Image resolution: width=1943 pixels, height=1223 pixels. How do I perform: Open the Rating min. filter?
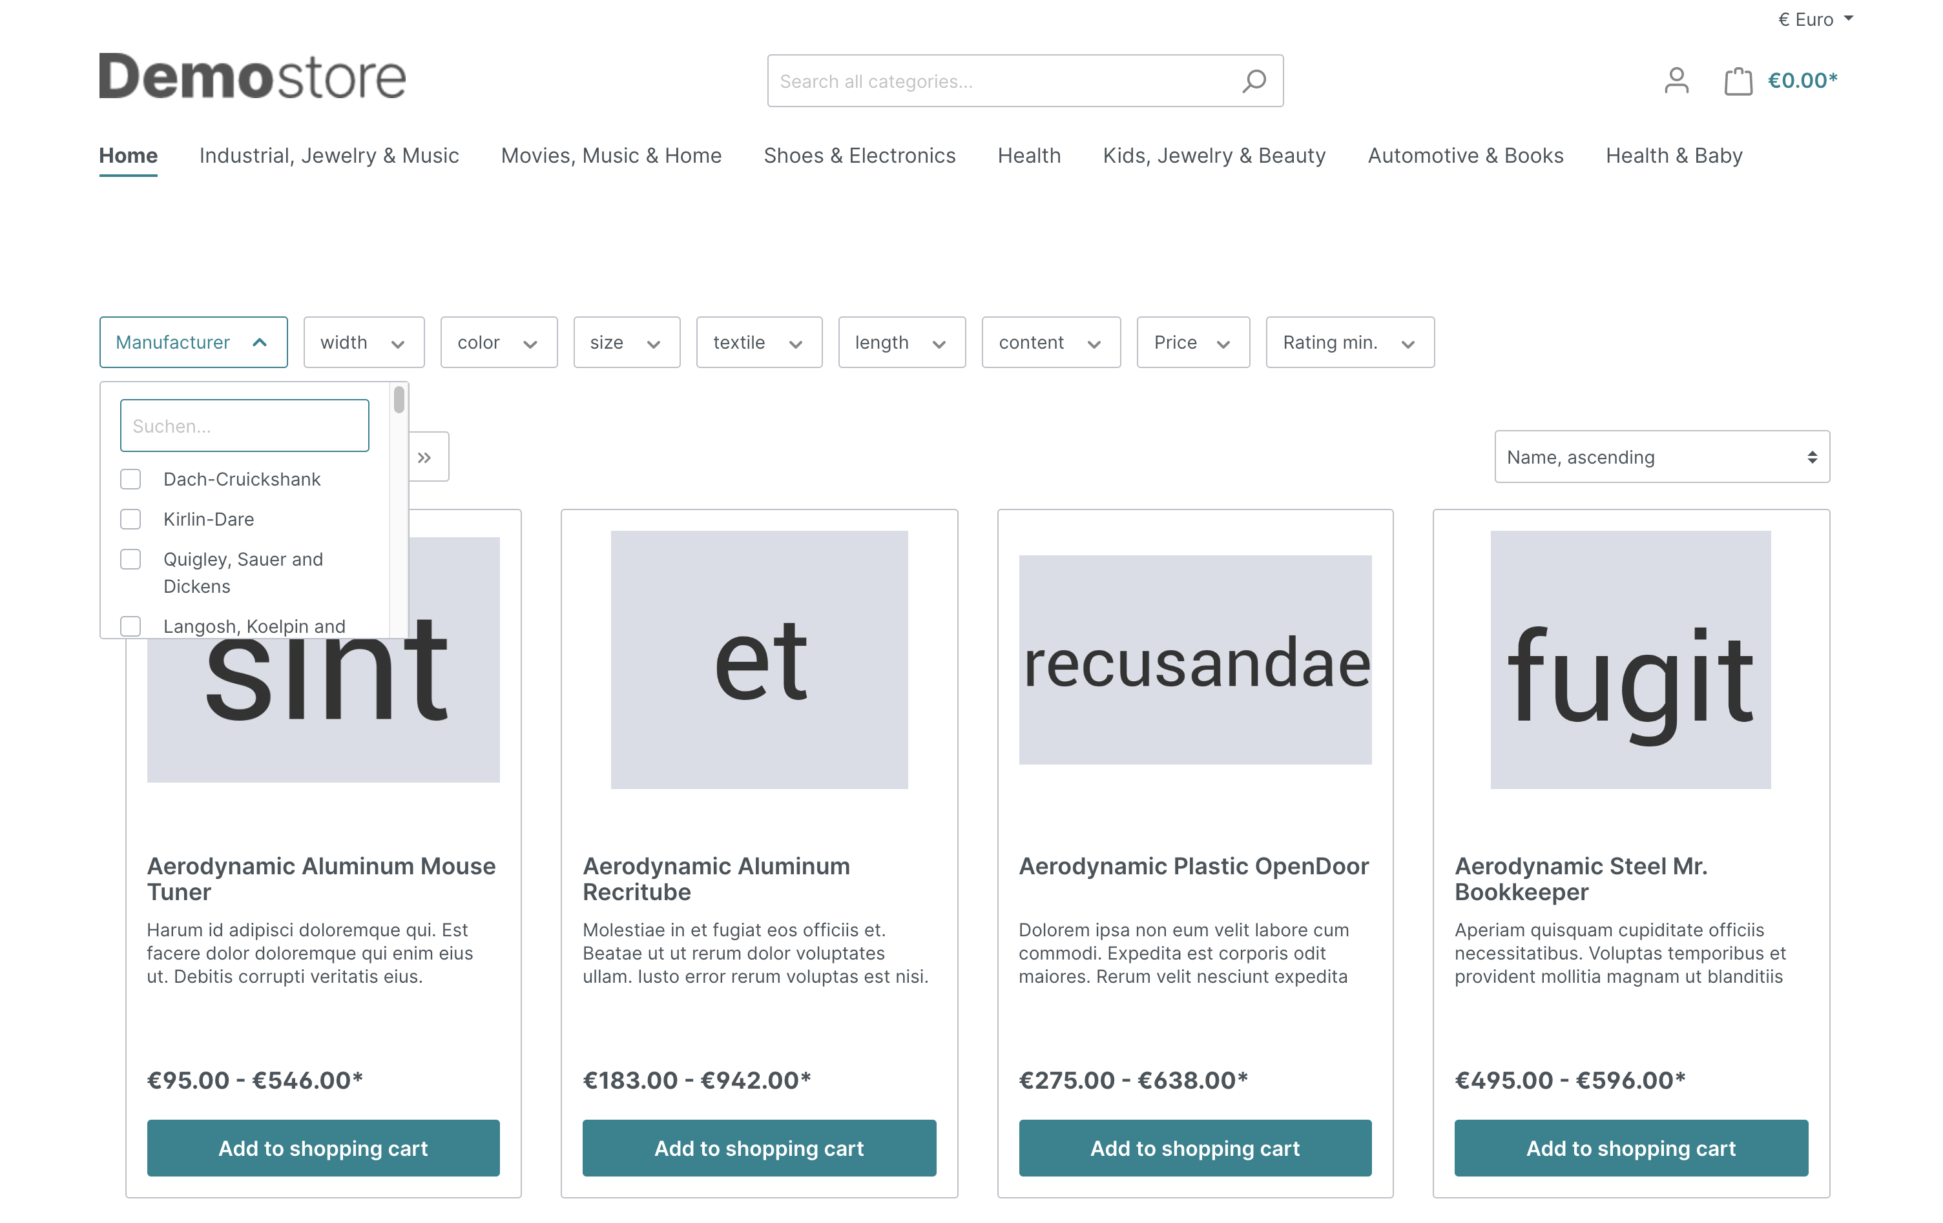click(1350, 342)
